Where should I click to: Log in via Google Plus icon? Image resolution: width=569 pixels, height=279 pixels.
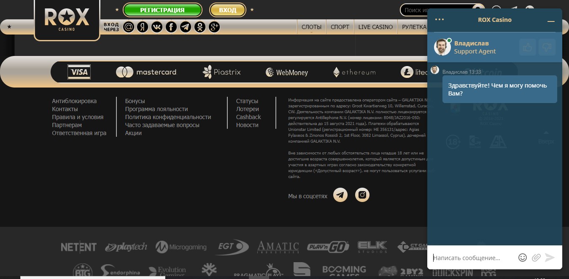(214, 27)
